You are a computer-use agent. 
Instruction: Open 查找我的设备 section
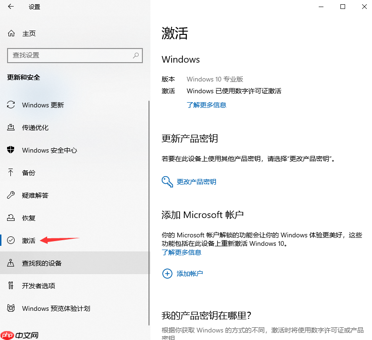pos(75,263)
